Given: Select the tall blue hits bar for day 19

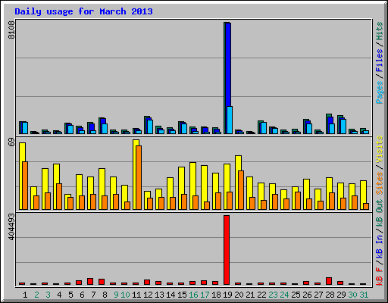Looking at the screenshot, I should coord(227,64).
